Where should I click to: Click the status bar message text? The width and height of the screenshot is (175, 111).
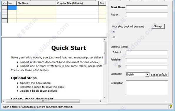pos(38,107)
